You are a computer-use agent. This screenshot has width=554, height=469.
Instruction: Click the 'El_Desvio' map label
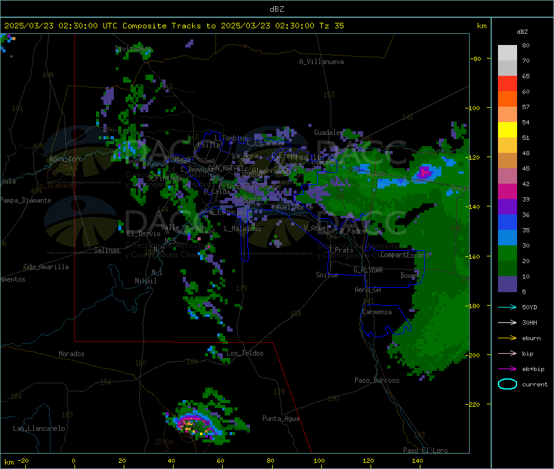pos(144,234)
